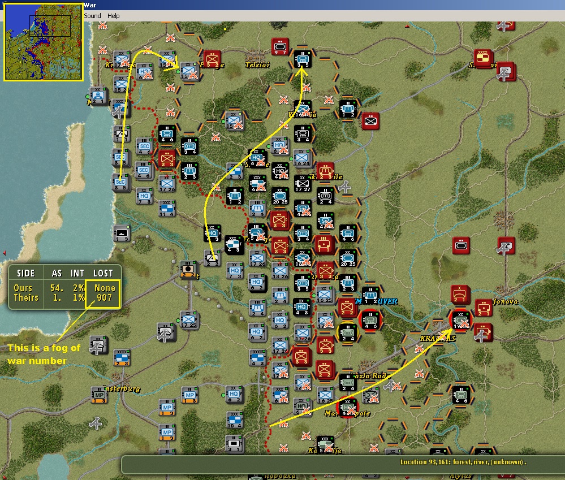Select red brigade unit 2 1 northwest of Jonova
Image resolution: width=565 pixels, height=480 pixels.
coord(460,294)
